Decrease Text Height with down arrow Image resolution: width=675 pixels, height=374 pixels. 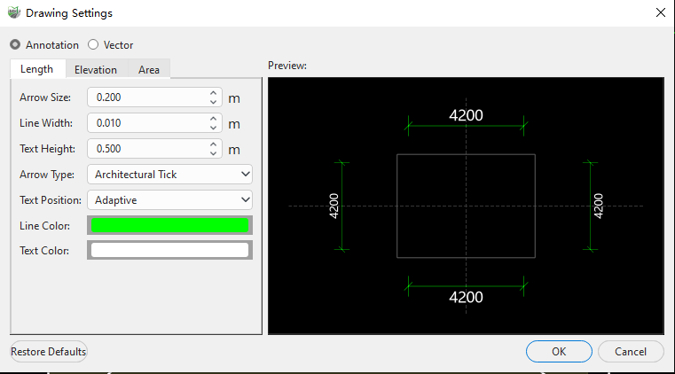tap(213, 153)
